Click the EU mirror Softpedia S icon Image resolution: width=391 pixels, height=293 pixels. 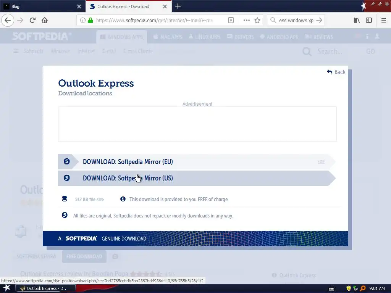coord(66,161)
